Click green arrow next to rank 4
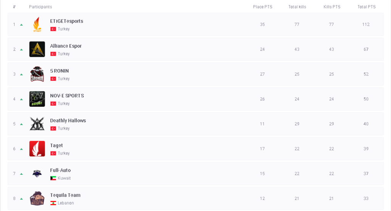Viewport: 391px width, 211px height. point(21,99)
